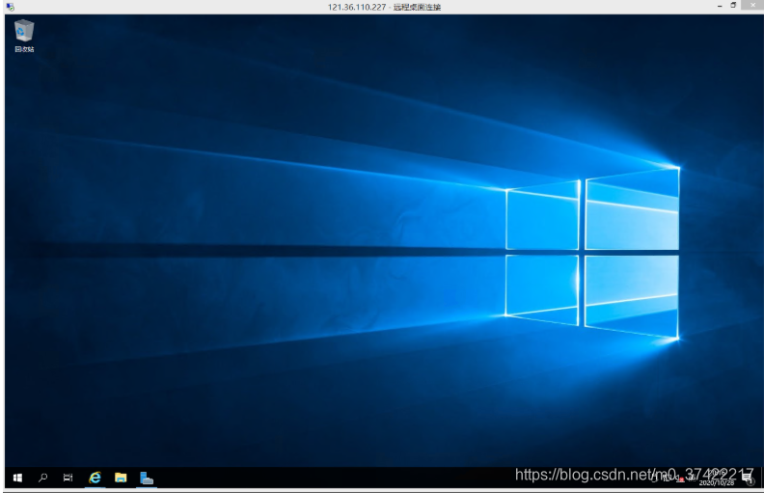Launch Internet Explorer from the taskbar

(x=95, y=478)
